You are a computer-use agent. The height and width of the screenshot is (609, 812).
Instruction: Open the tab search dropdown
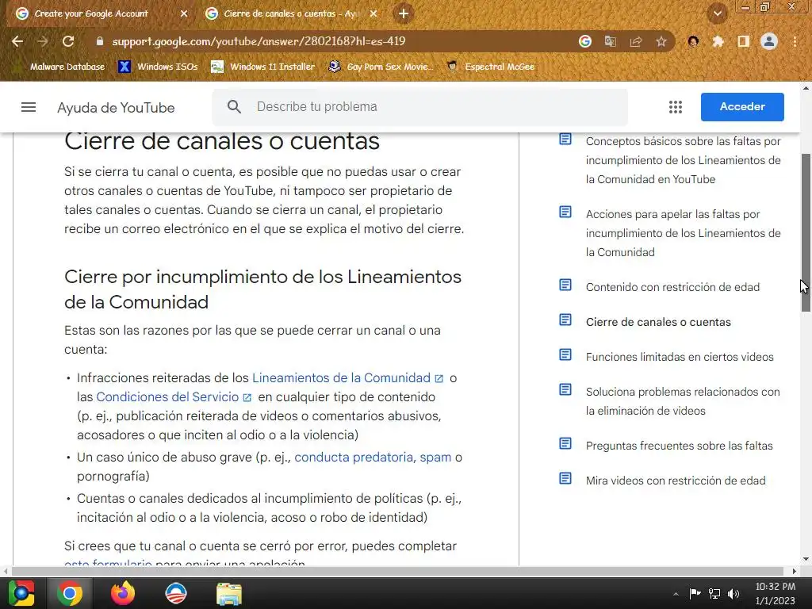pos(717,13)
